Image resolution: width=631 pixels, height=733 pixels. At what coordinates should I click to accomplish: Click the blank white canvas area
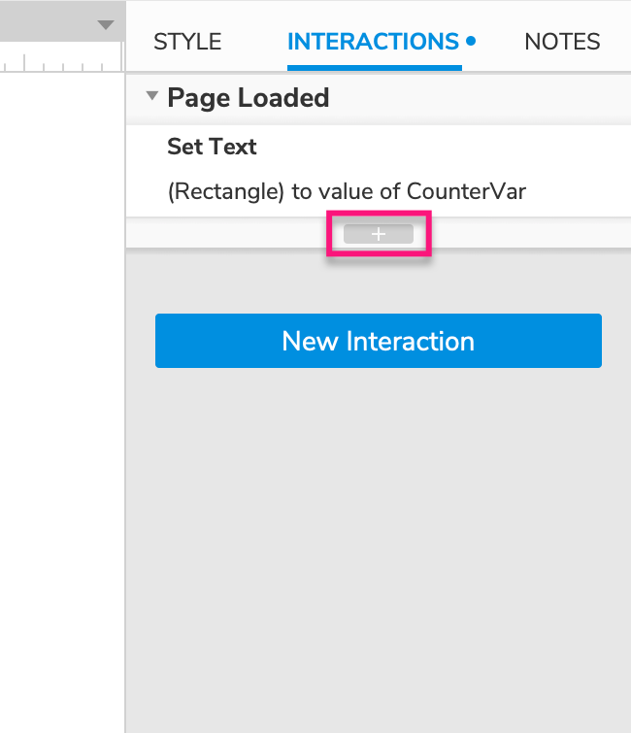coord(58,388)
